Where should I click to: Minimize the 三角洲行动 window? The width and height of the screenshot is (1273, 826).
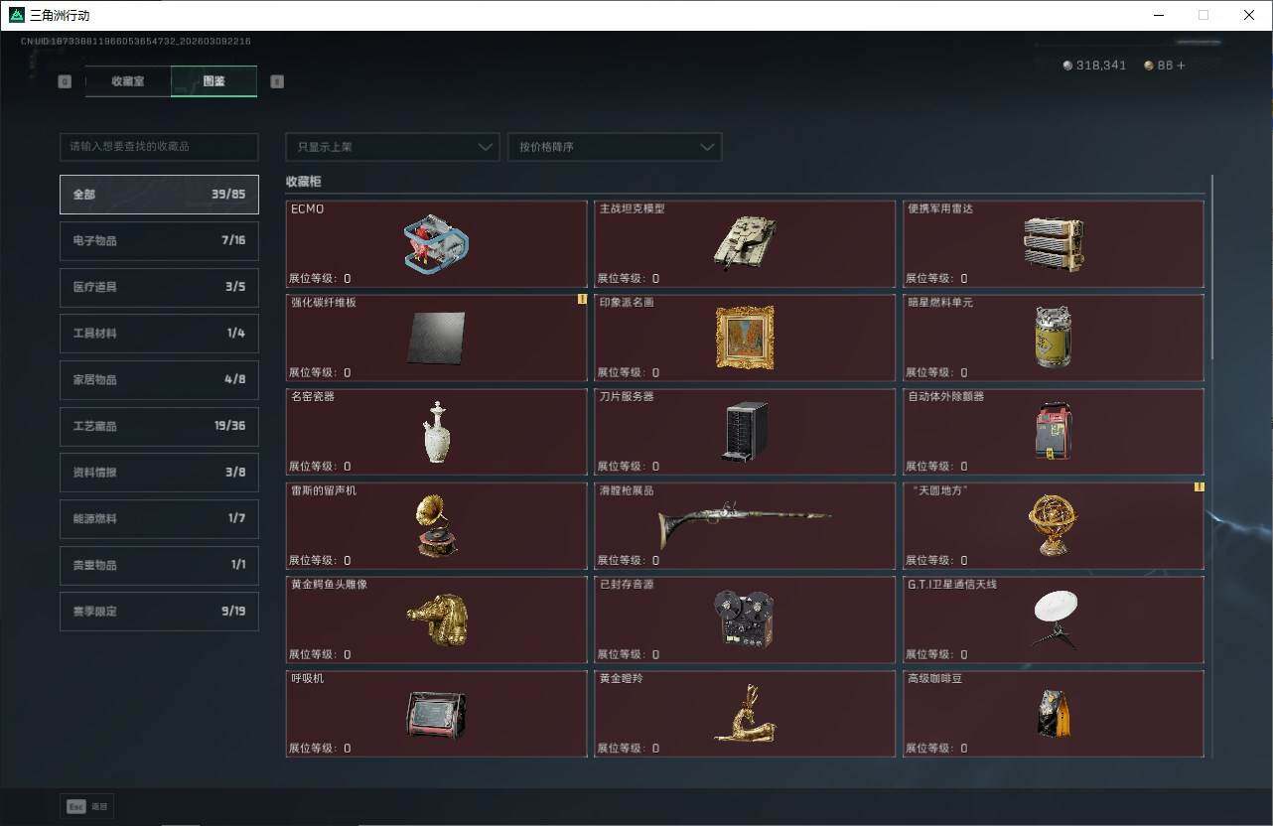pos(1158,15)
